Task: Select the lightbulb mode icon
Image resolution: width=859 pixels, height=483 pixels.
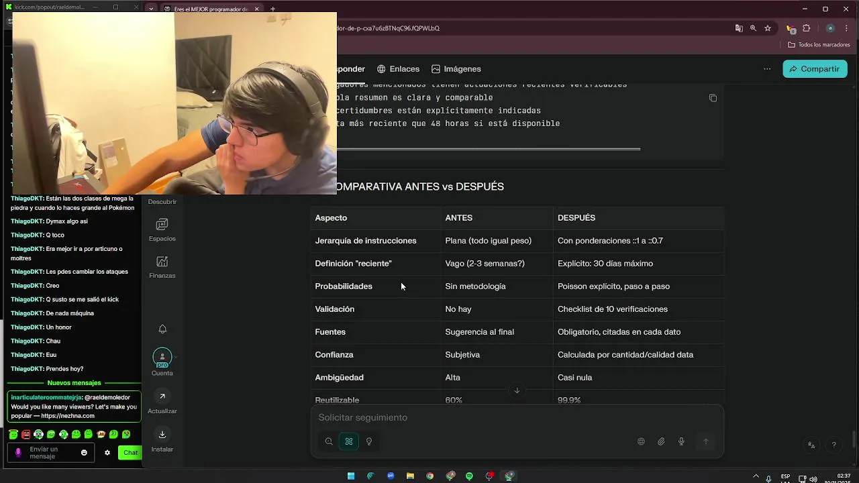Action: (368, 441)
